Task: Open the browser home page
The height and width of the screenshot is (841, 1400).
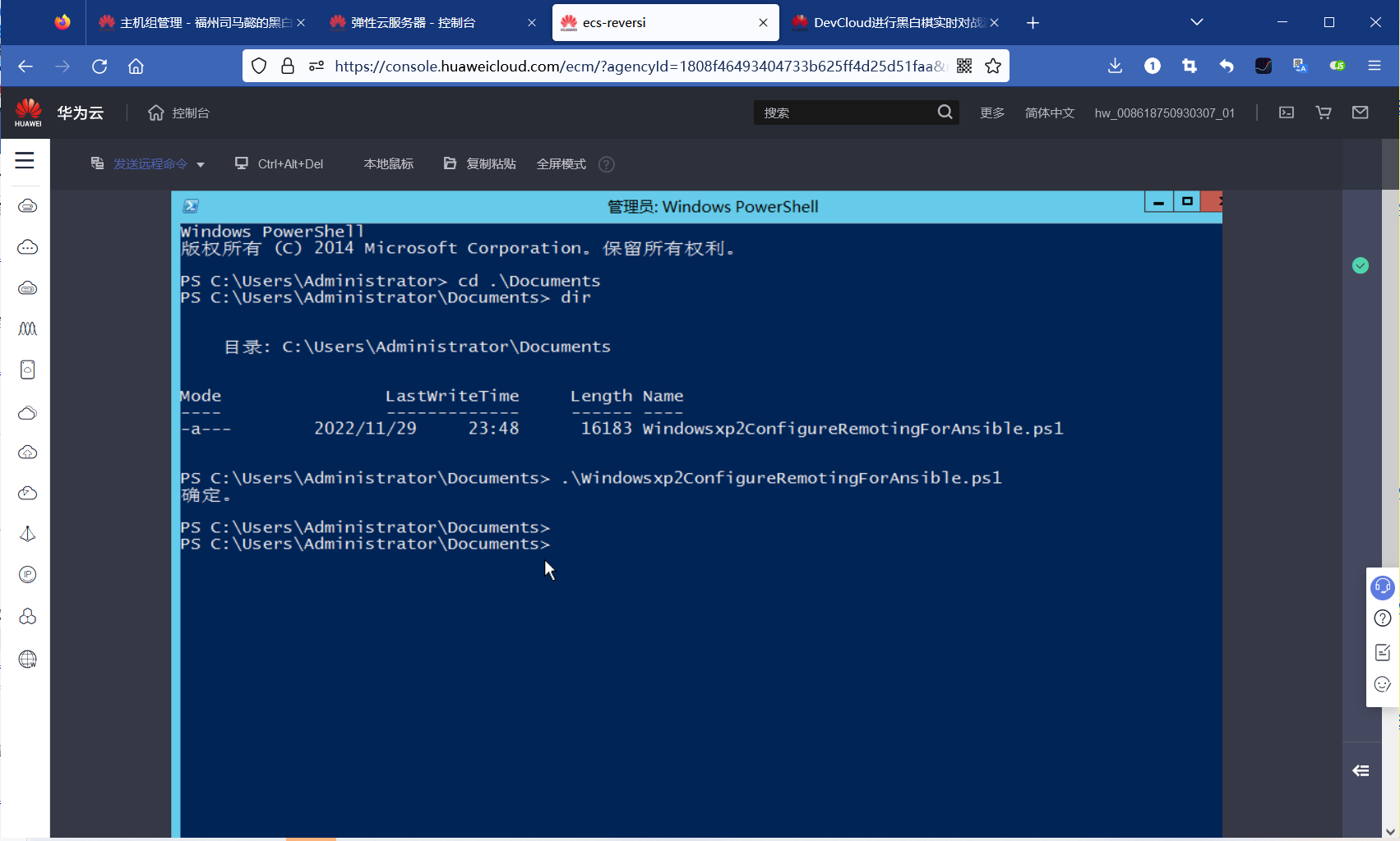Action: point(136,67)
